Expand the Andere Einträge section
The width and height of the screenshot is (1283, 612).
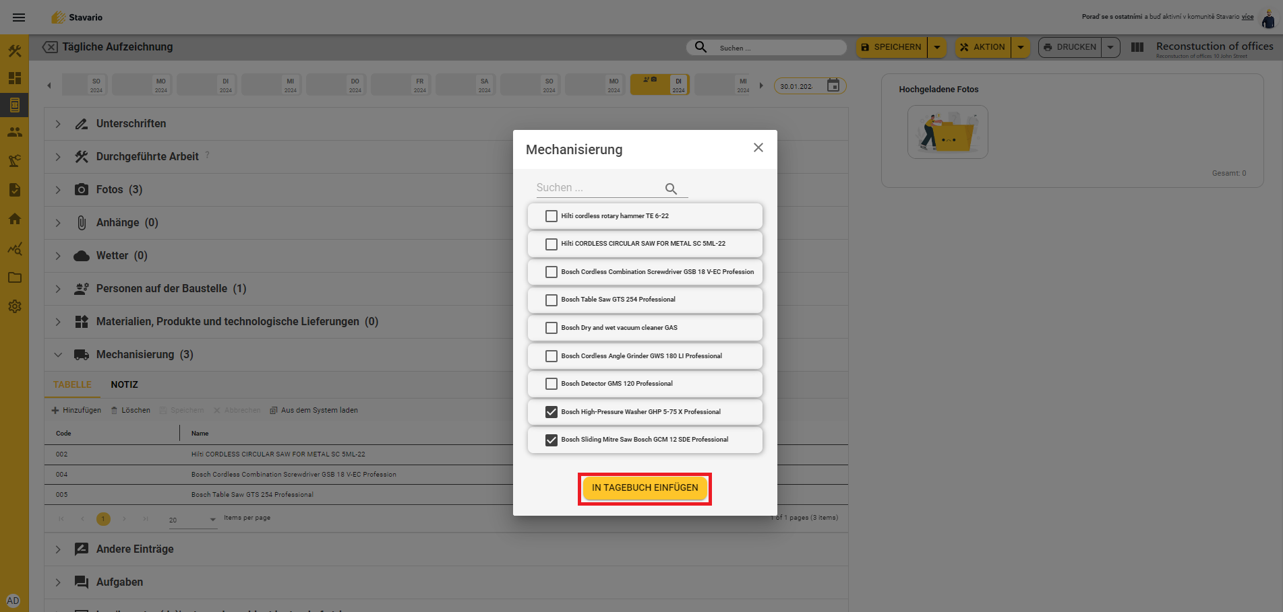(x=58, y=549)
